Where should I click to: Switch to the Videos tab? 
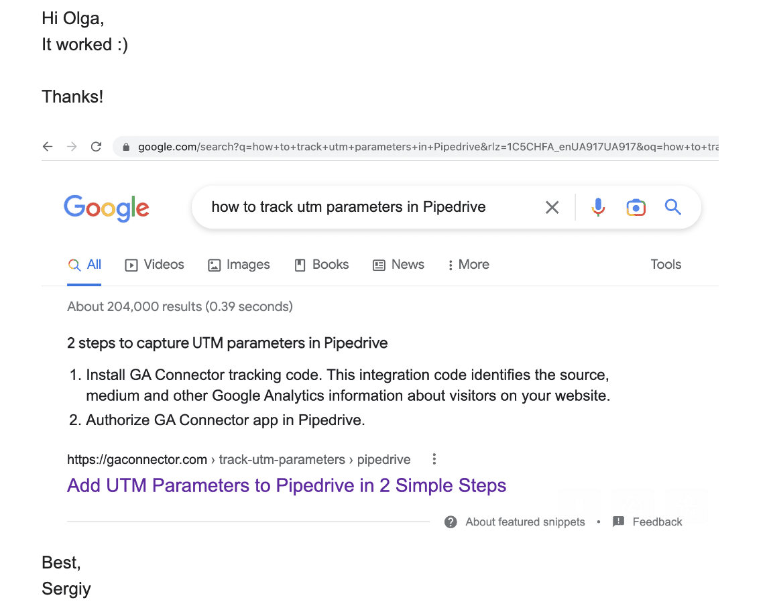155,265
